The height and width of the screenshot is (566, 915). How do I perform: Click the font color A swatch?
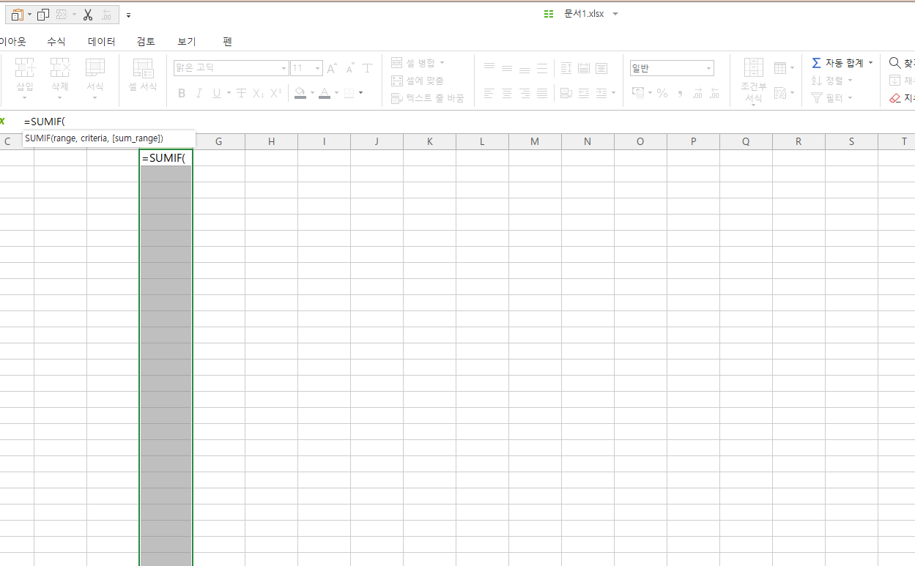click(325, 93)
